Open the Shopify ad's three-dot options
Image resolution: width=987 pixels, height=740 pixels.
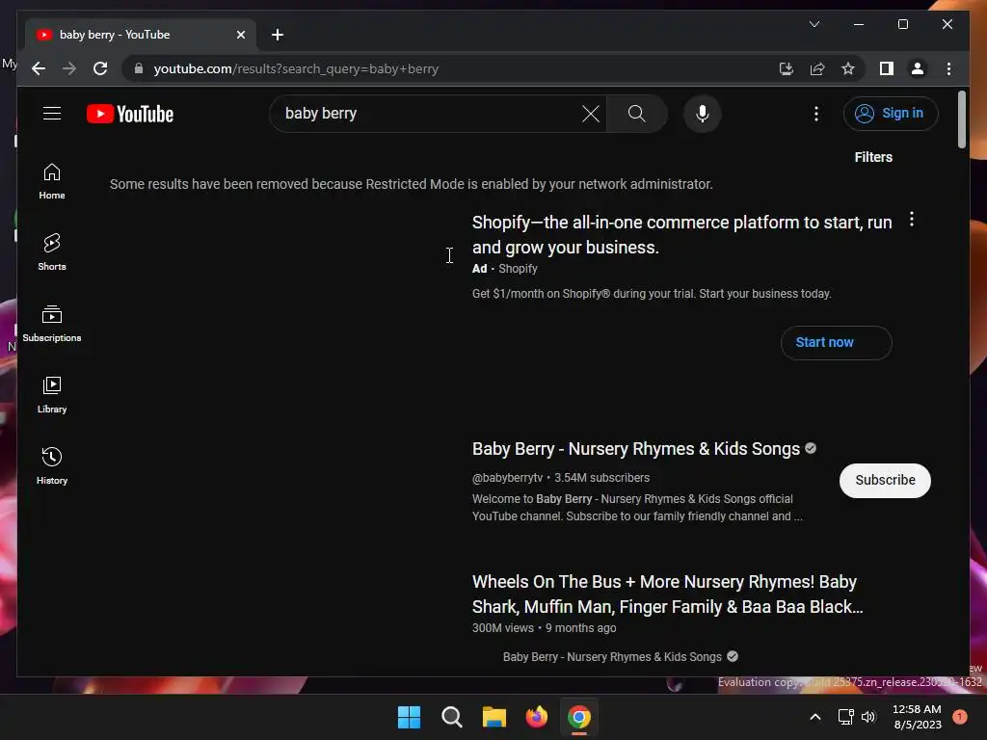[912, 220]
